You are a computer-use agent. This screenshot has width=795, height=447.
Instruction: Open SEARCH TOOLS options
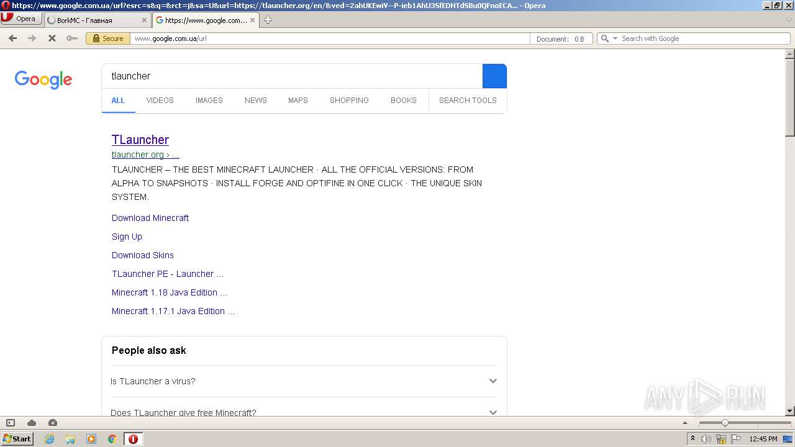[x=468, y=101]
